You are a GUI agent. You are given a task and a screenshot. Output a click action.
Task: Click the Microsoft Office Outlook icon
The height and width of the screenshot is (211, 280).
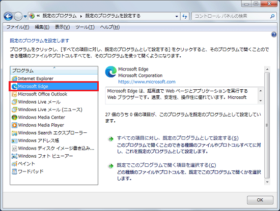(x=14, y=94)
